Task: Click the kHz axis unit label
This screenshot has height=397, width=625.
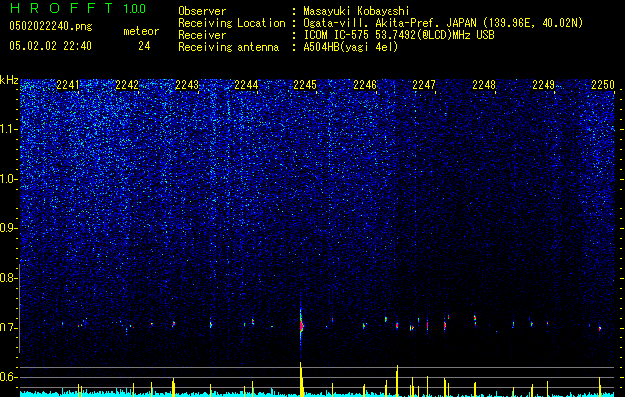Action: pyautogui.click(x=9, y=80)
